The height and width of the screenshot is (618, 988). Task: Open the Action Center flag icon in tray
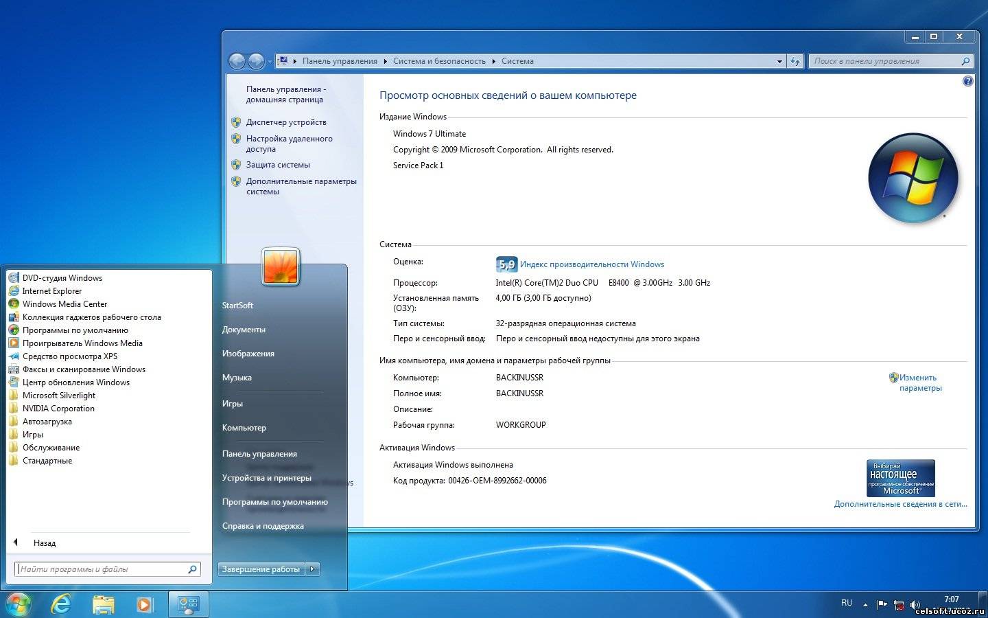click(x=882, y=605)
